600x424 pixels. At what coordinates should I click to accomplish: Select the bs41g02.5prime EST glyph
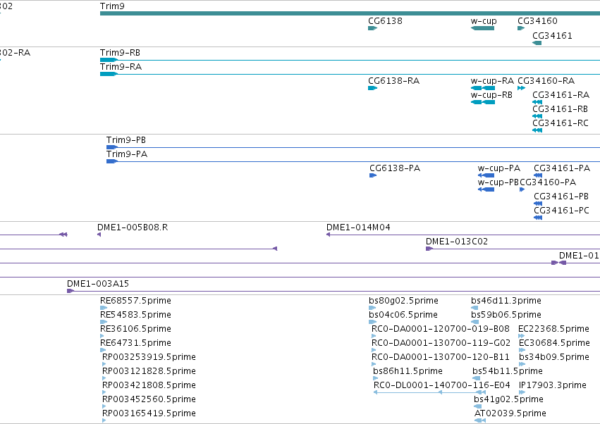point(478,407)
